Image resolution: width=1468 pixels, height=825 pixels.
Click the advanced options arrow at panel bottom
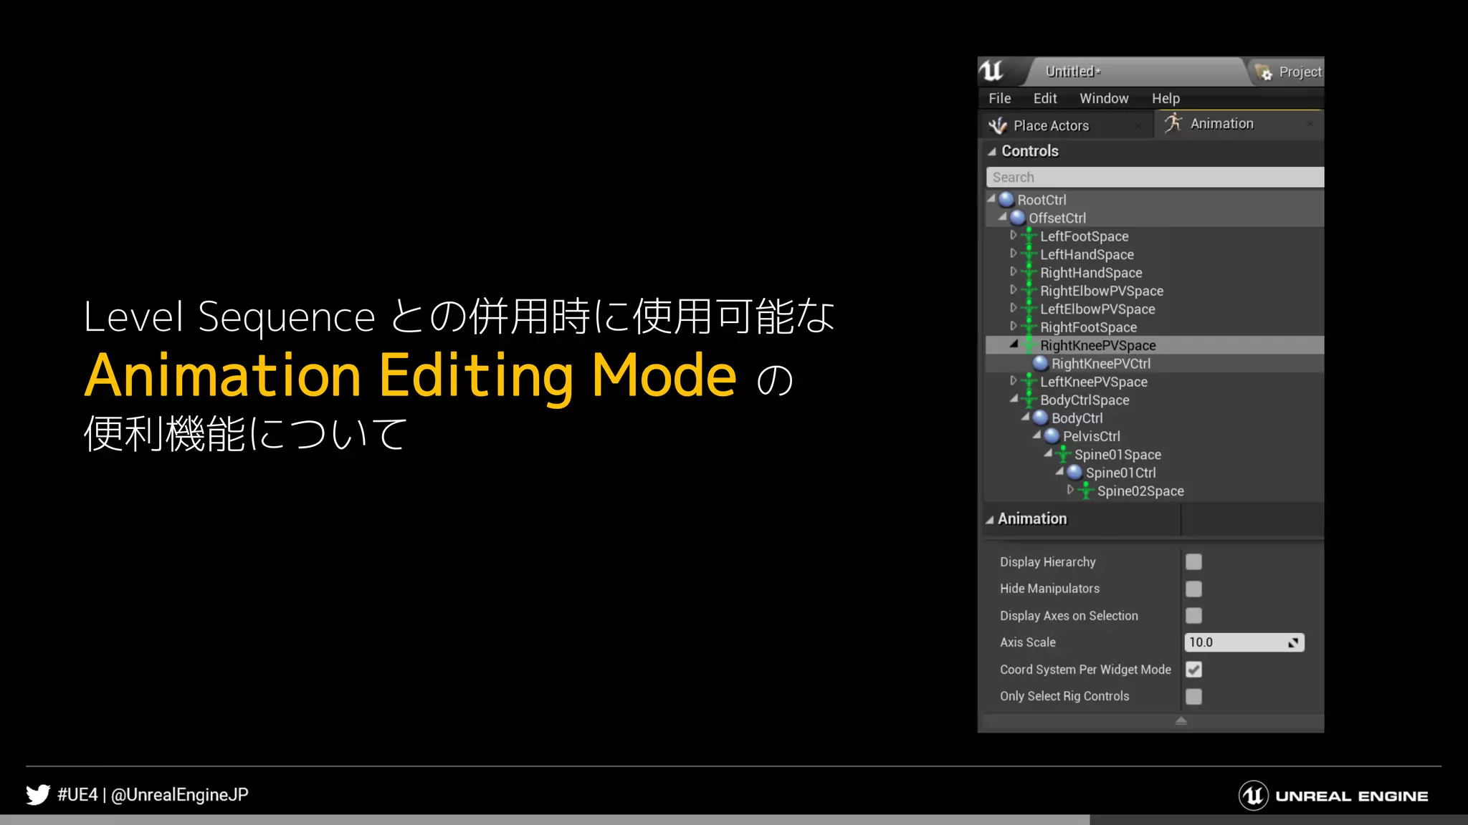[1181, 721]
